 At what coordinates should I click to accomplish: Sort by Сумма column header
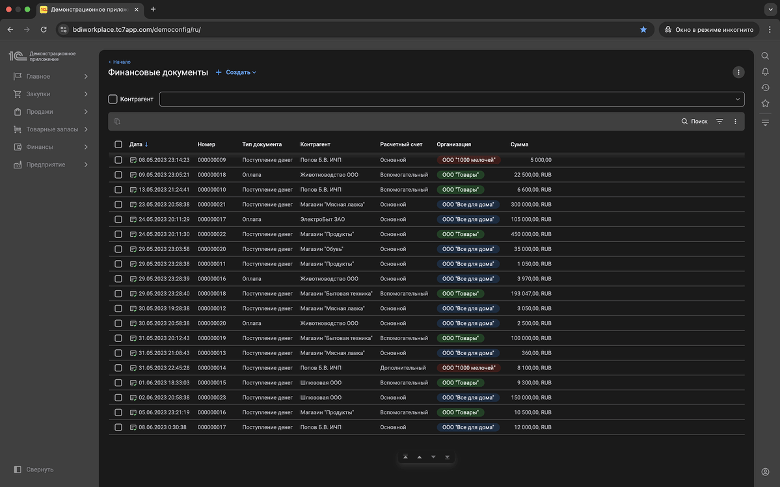pos(519,144)
